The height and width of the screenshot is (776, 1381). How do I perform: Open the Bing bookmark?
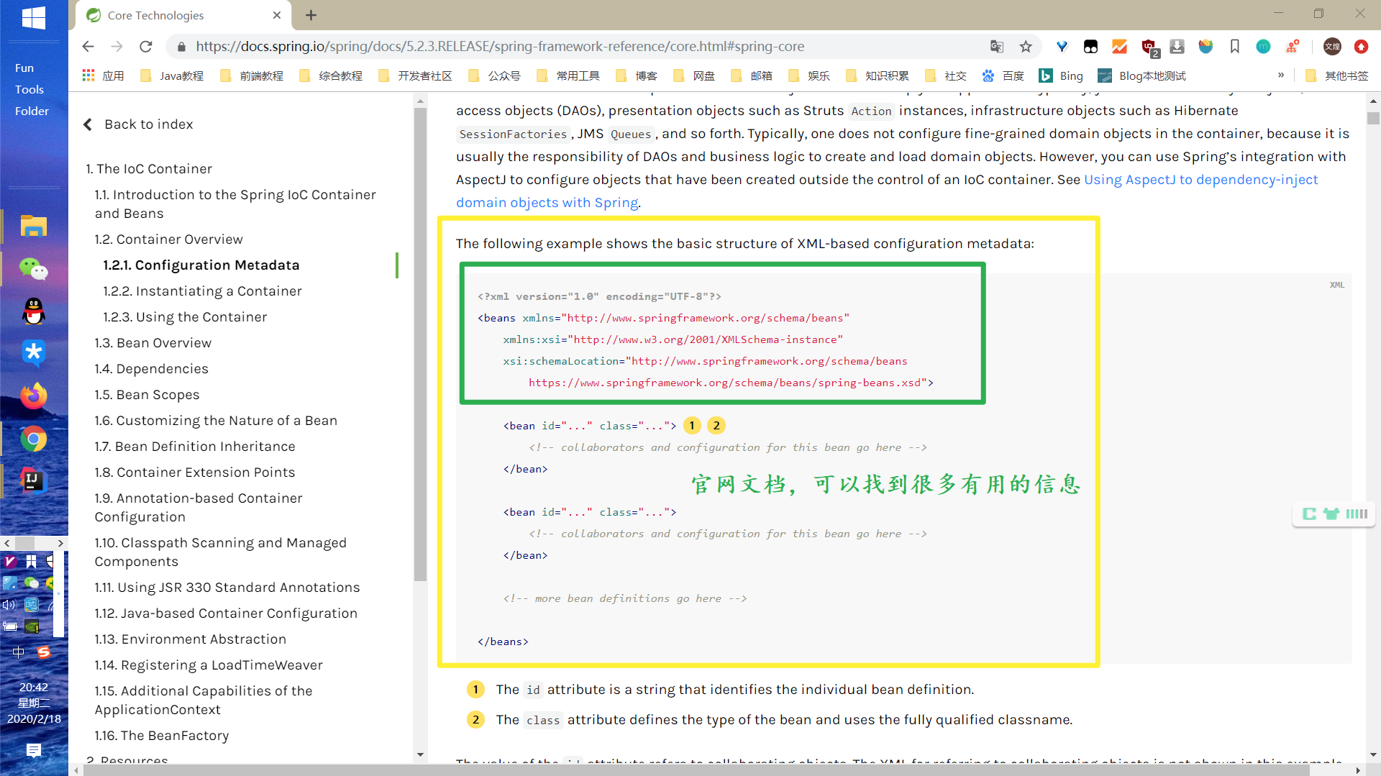pyautogui.click(x=1062, y=76)
